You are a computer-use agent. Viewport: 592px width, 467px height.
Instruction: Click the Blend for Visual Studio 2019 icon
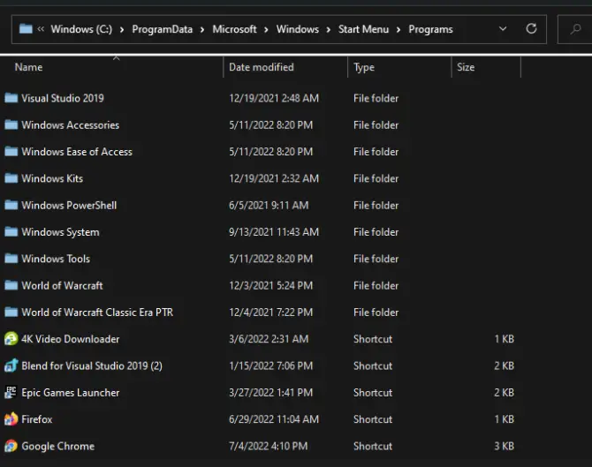[x=11, y=365]
